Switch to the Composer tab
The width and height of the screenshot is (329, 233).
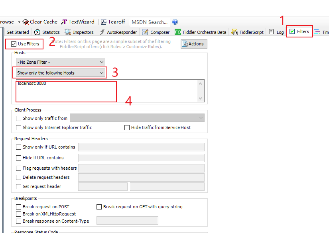(x=156, y=32)
